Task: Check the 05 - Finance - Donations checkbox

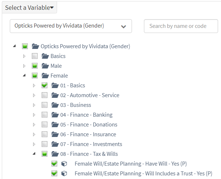Action: pos(45,125)
